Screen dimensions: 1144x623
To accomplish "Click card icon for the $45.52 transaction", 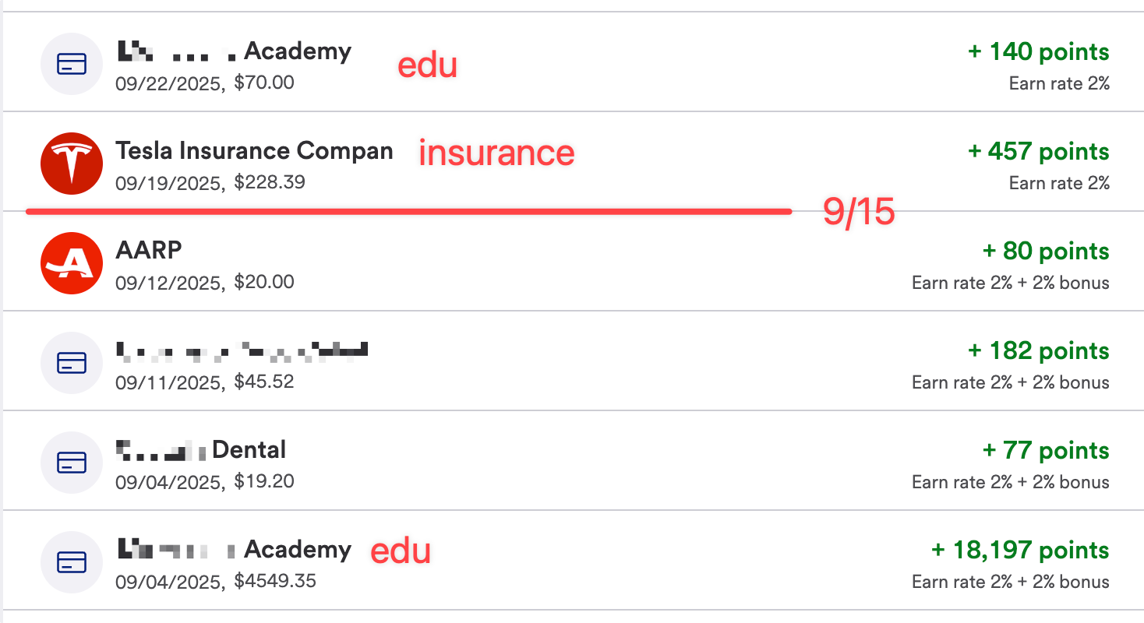I will point(71,363).
